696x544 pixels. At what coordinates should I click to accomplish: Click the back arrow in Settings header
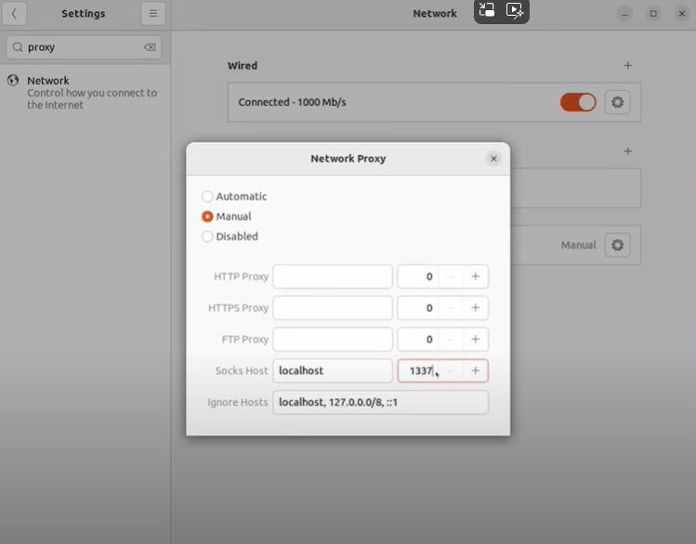[14, 13]
